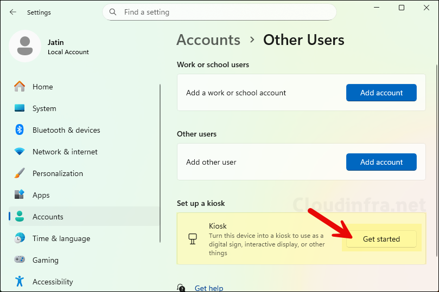The image size is (439, 292).
Task: Select the Network & internet Wi-Fi icon
Action: pyautogui.click(x=20, y=152)
